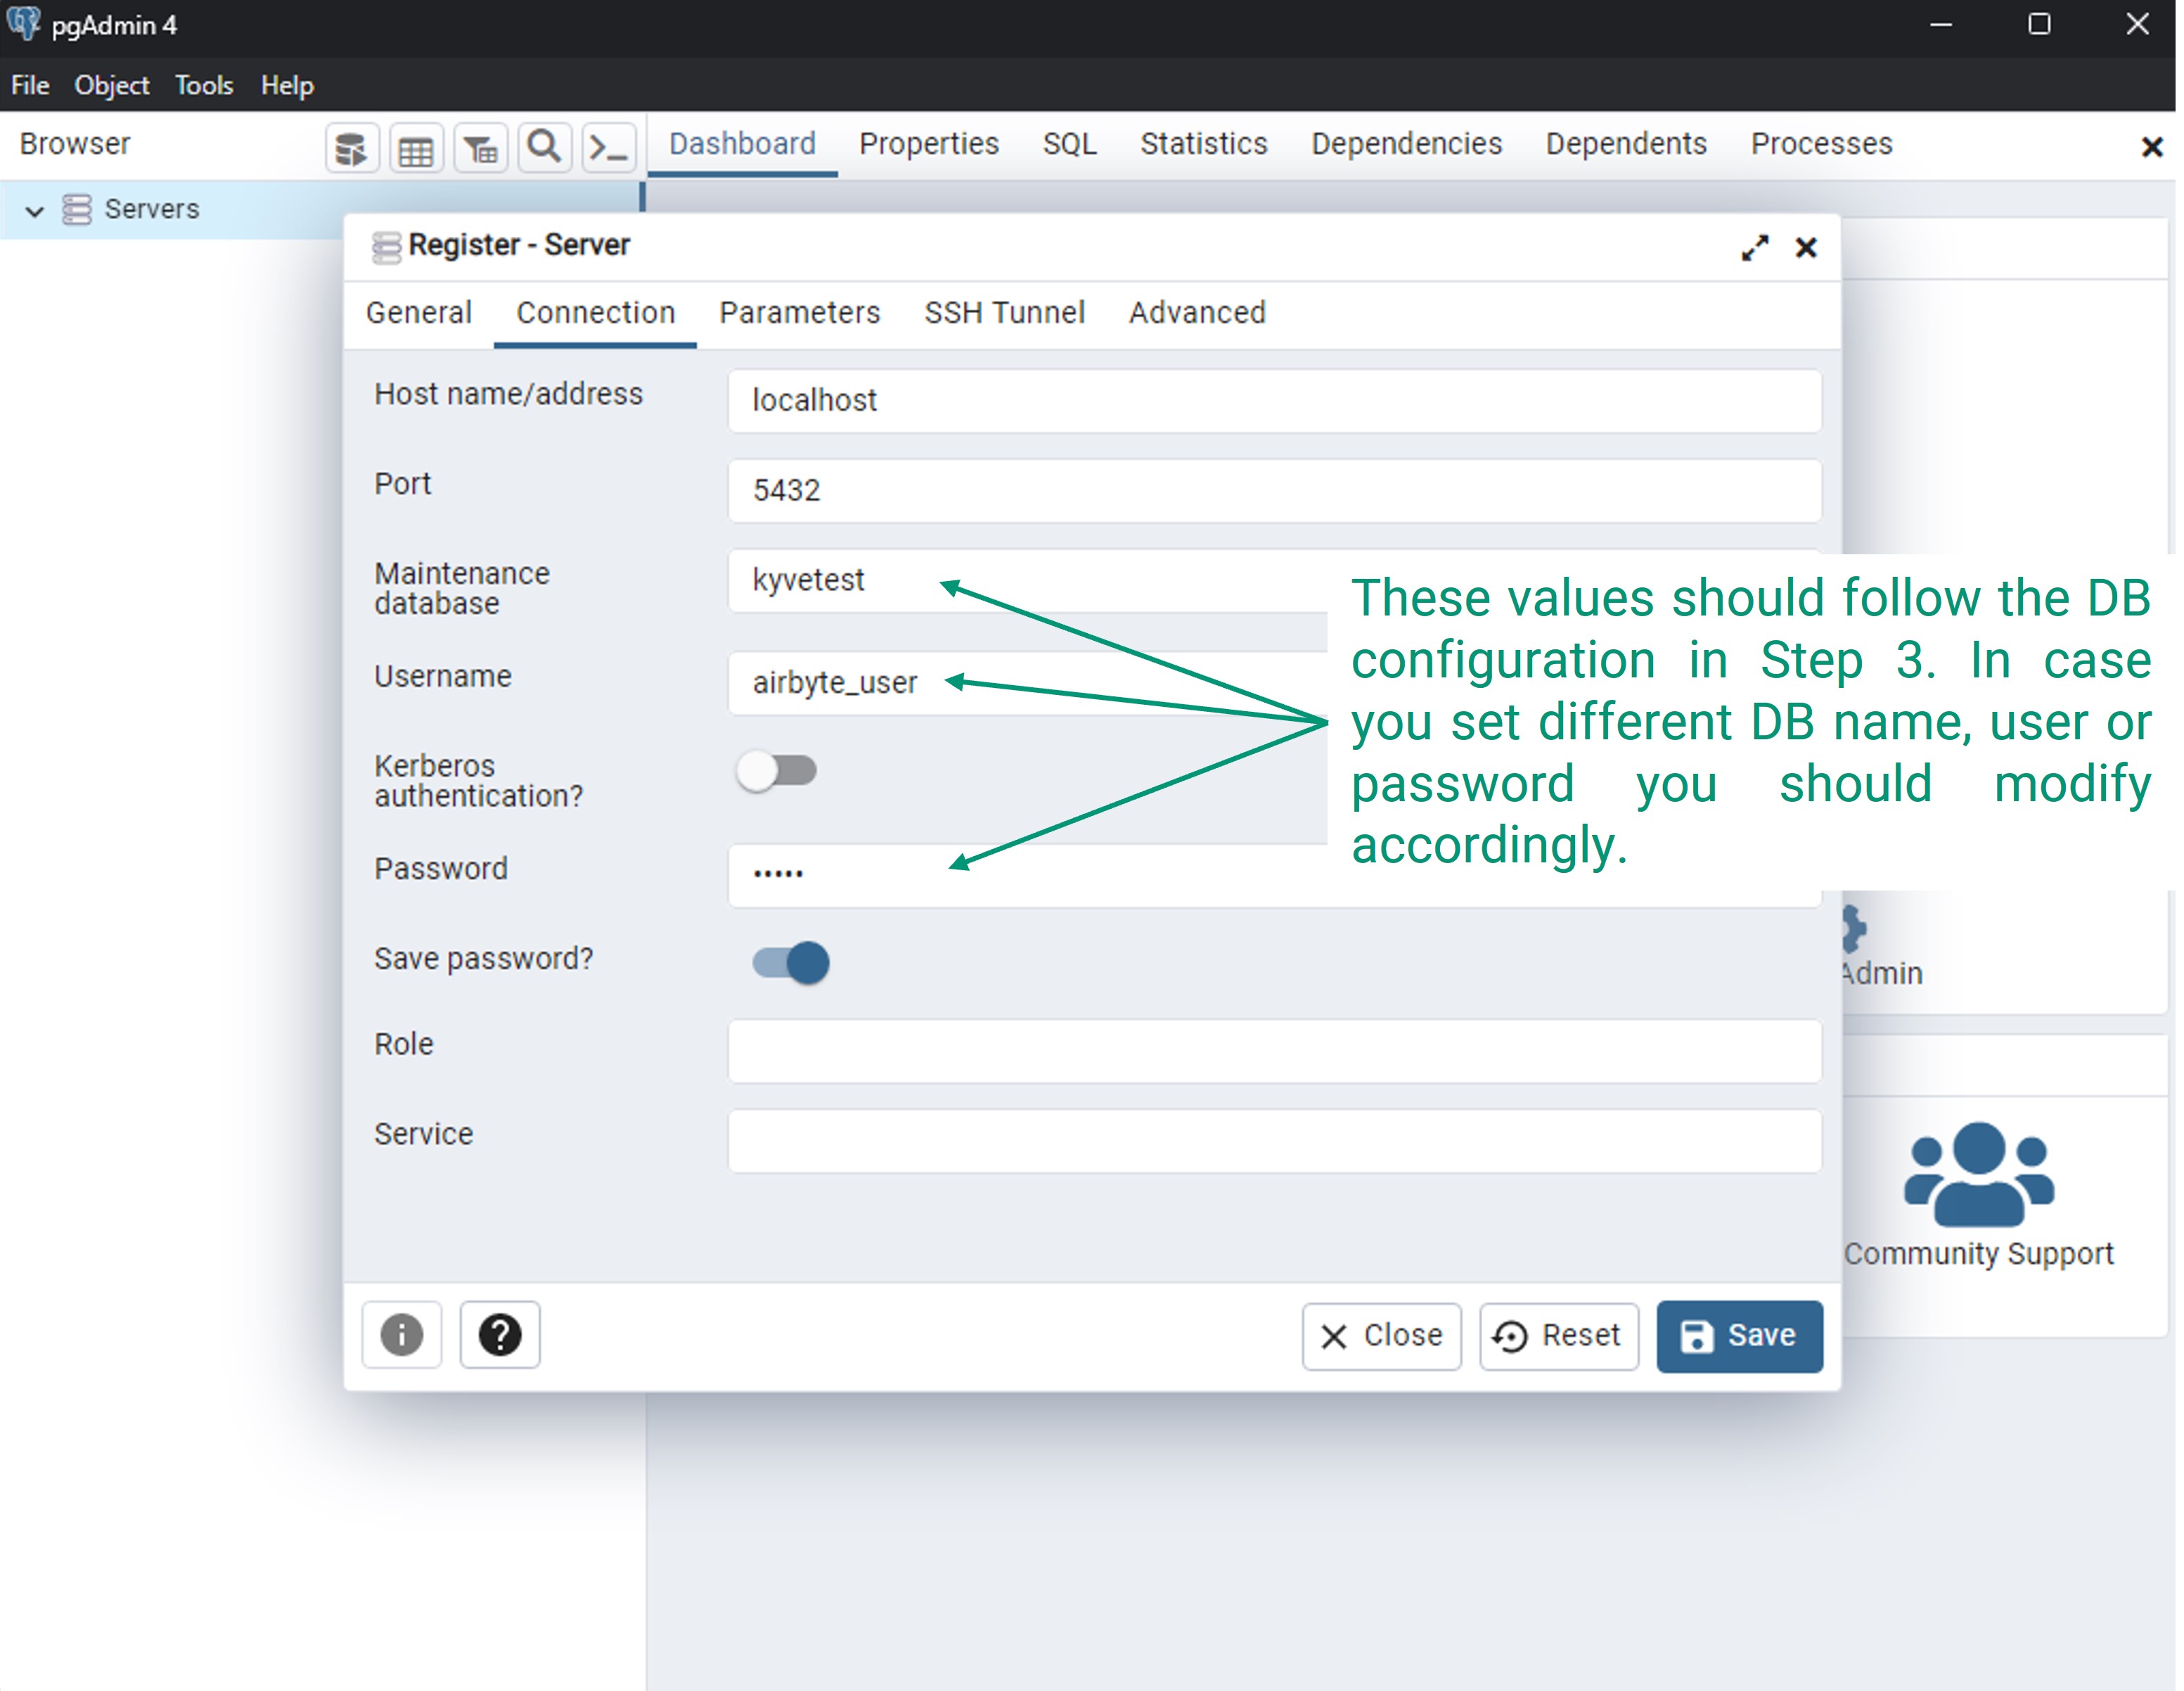2184x1691 pixels.
Task: Open the Query Tool server icon in Browser toolbar
Action: tap(352, 149)
